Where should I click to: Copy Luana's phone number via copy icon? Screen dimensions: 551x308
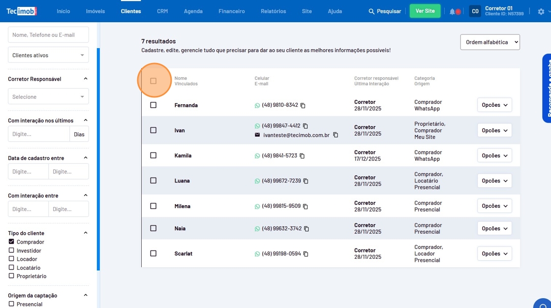pyautogui.click(x=306, y=181)
